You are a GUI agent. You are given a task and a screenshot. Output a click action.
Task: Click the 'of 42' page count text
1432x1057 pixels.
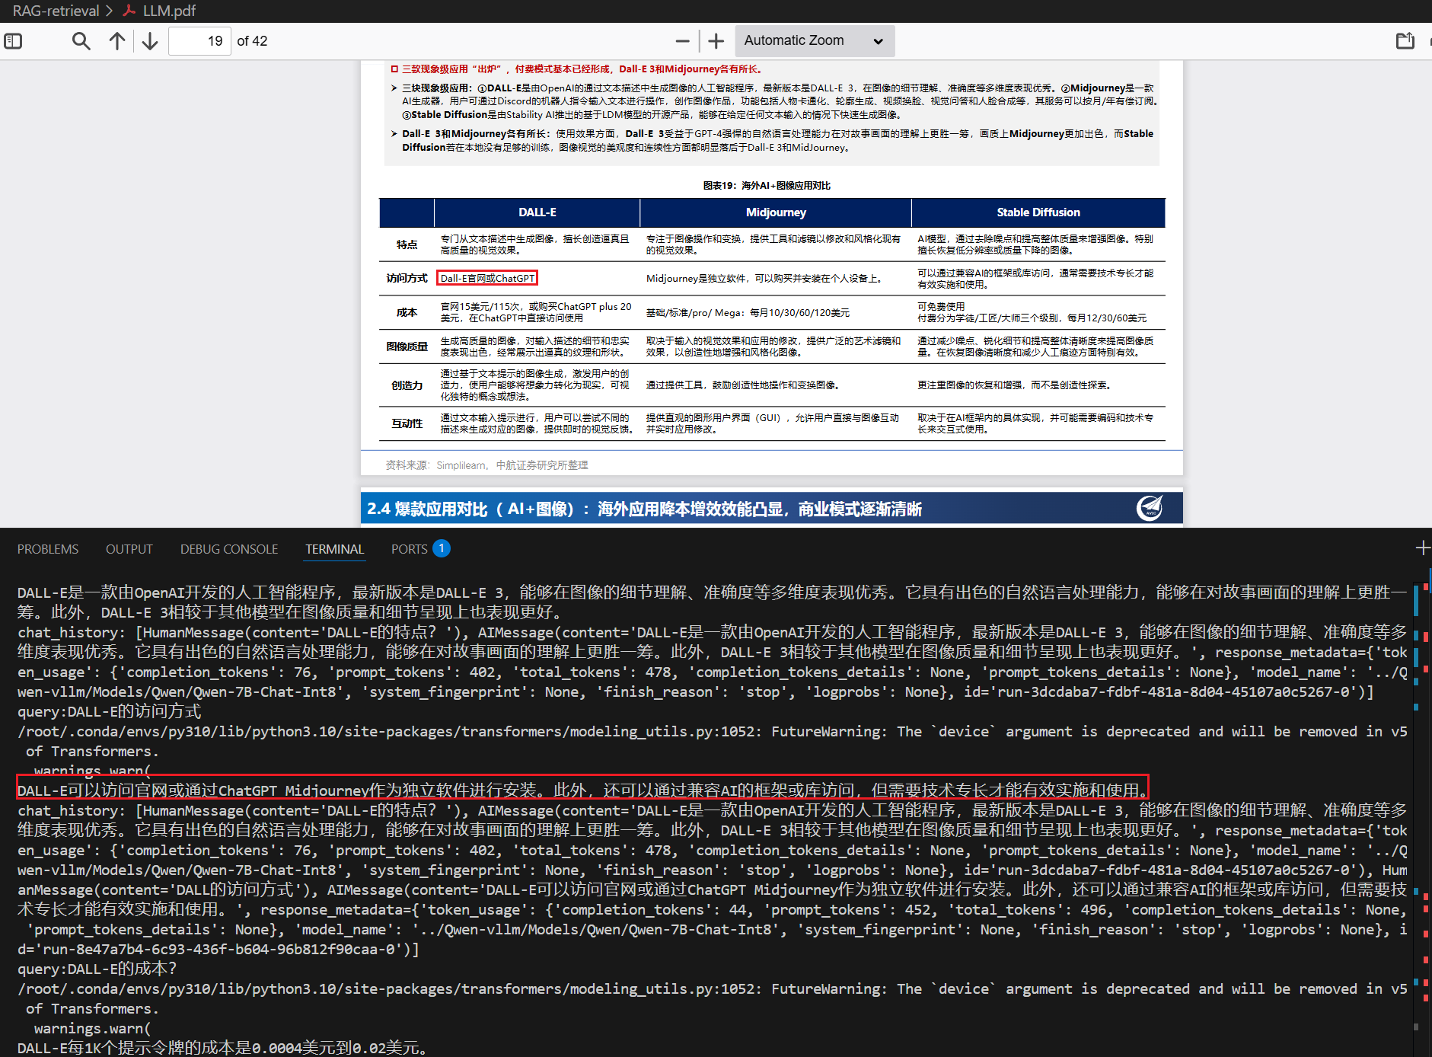click(252, 41)
